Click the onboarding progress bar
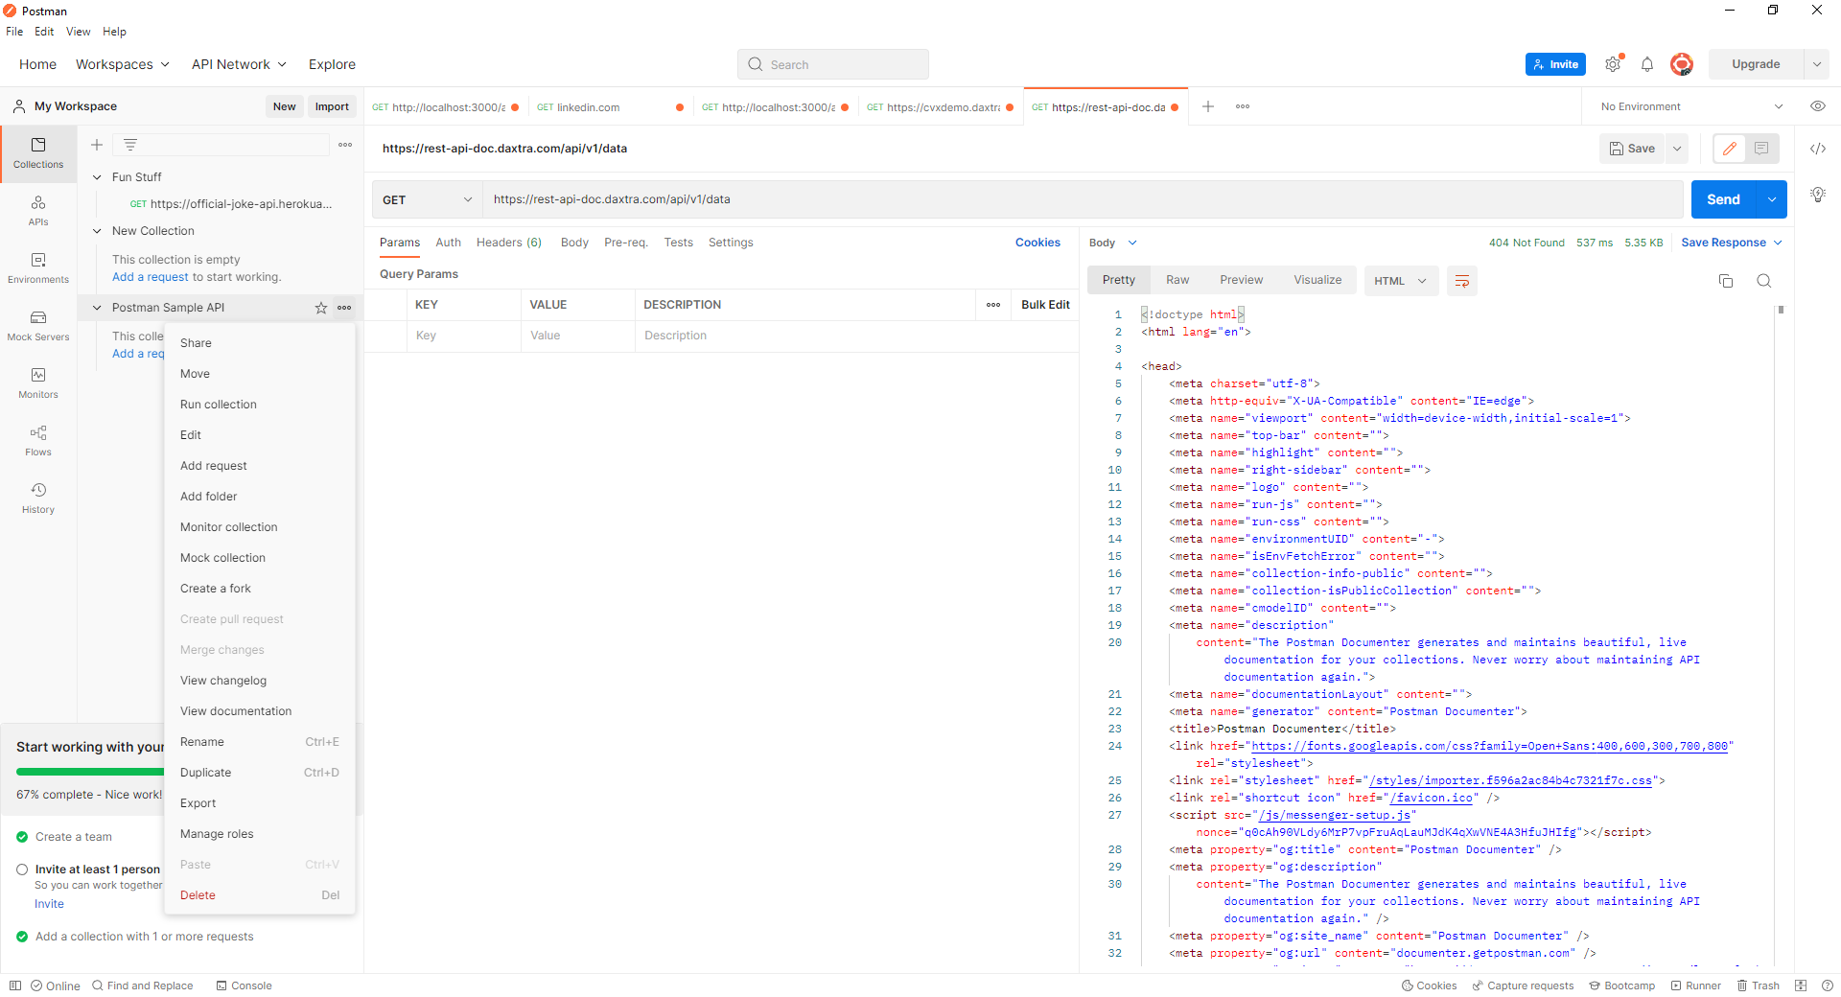Screen dimensions: 1841x997 [91, 772]
